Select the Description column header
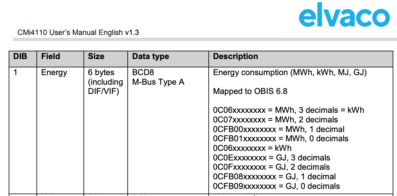Viewport: 397px width, 196px height. coord(236,57)
